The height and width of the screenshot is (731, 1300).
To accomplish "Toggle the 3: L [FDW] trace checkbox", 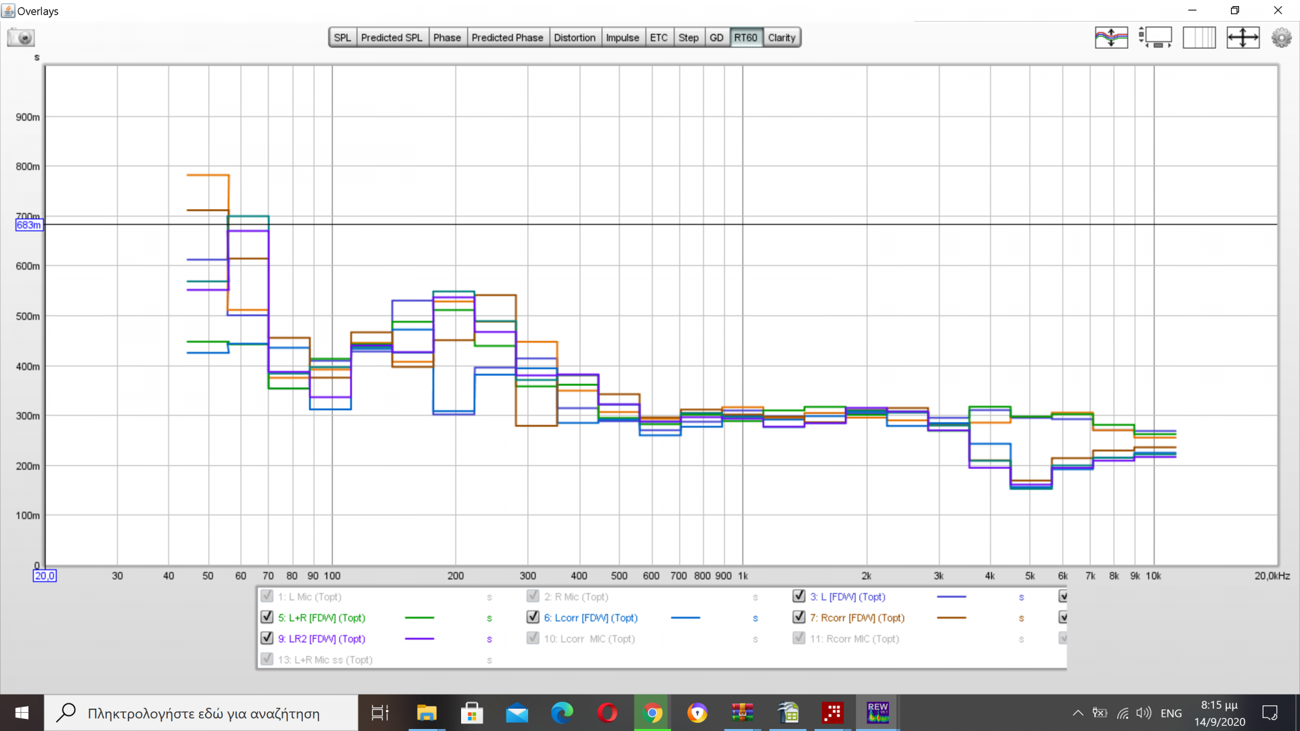I will [x=799, y=596].
